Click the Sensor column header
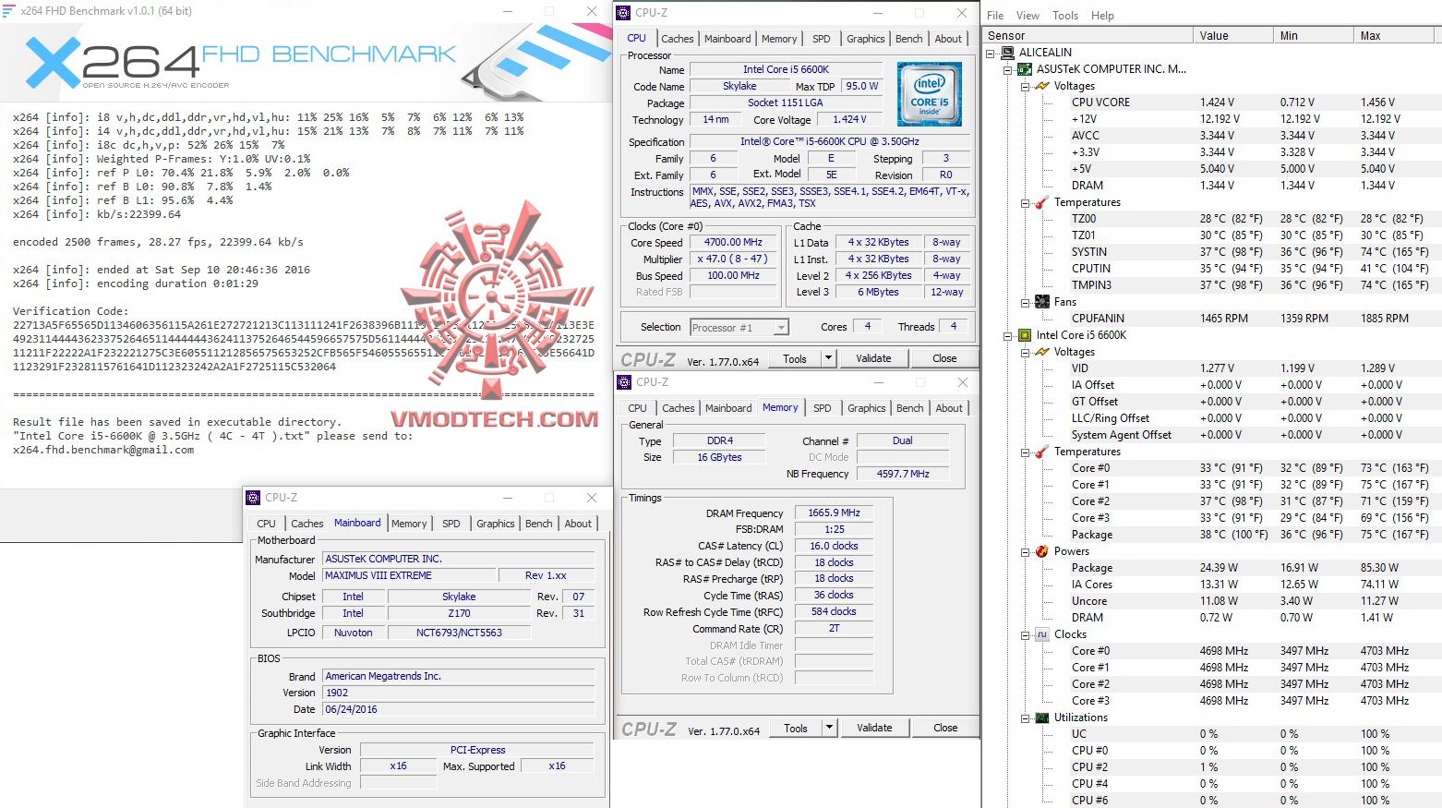 click(1088, 36)
